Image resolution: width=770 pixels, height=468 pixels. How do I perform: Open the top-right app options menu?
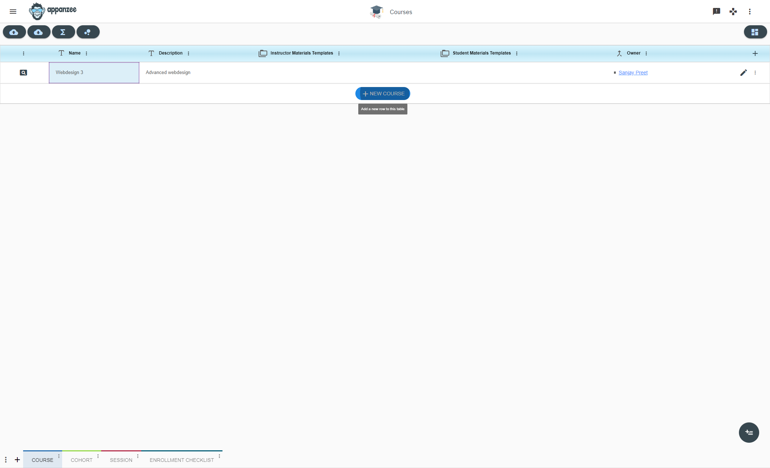[x=750, y=12]
